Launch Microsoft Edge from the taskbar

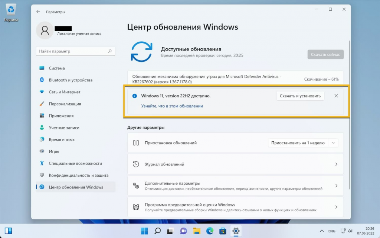pyautogui.click(x=209, y=231)
